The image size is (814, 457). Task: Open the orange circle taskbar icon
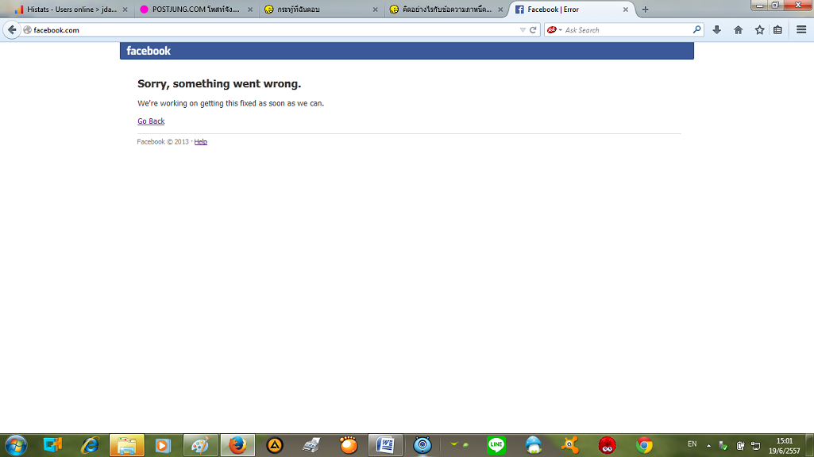[349, 445]
